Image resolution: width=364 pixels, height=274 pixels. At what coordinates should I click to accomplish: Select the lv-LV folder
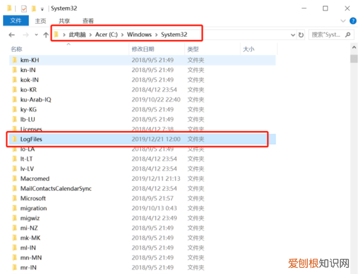[x=143, y=169]
